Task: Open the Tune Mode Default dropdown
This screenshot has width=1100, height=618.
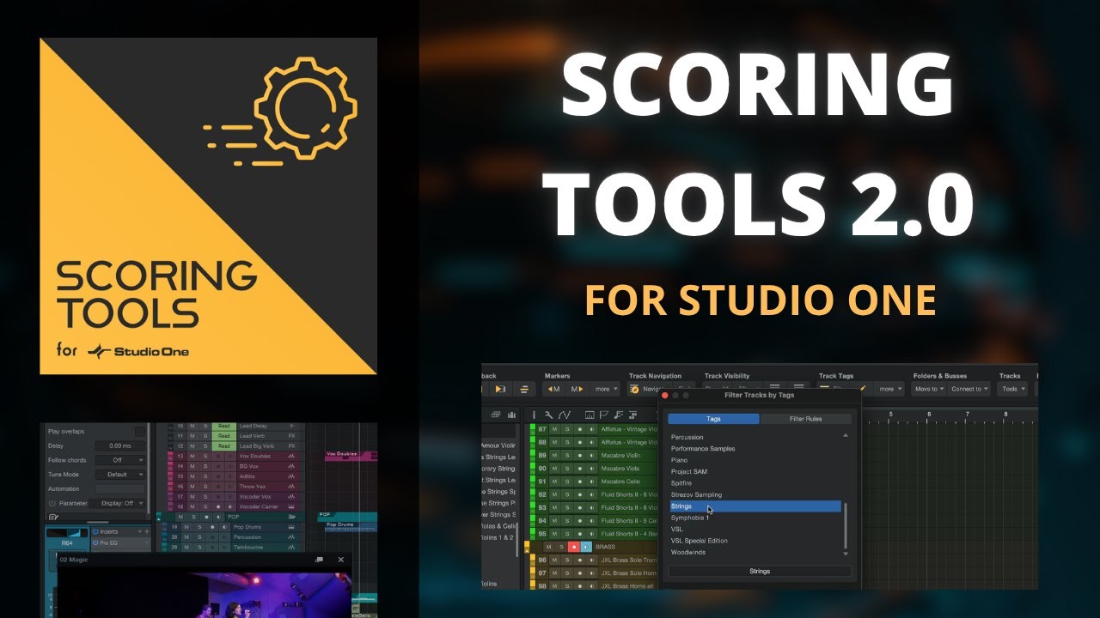Action: (120, 475)
